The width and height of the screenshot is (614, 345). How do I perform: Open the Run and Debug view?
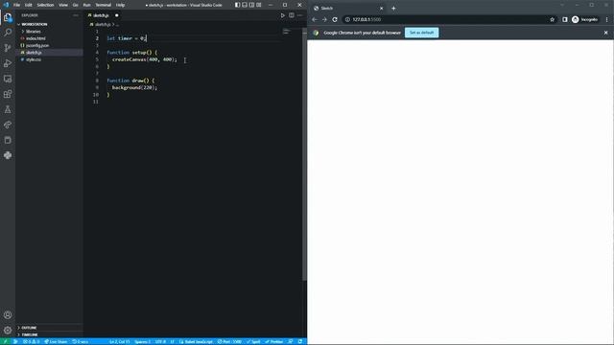point(8,63)
